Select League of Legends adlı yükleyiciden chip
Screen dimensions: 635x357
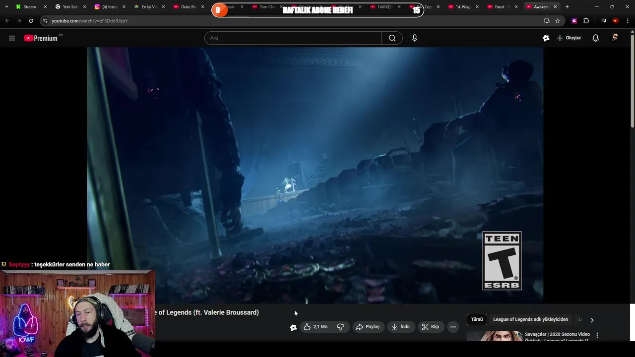[x=530, y=320]
